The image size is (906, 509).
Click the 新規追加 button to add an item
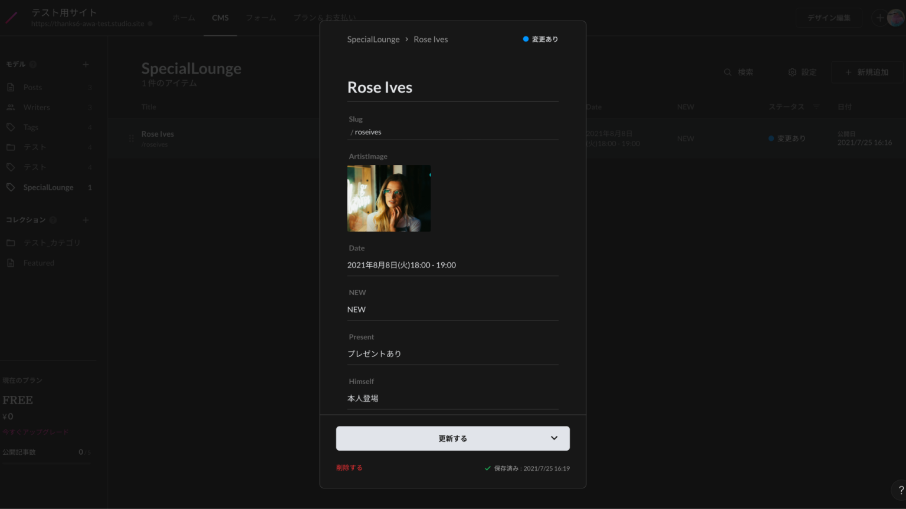pyautogui.click(x=866, y=72)
